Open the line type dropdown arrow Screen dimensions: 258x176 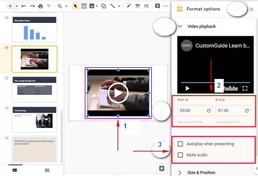click(x=119, y=6)
